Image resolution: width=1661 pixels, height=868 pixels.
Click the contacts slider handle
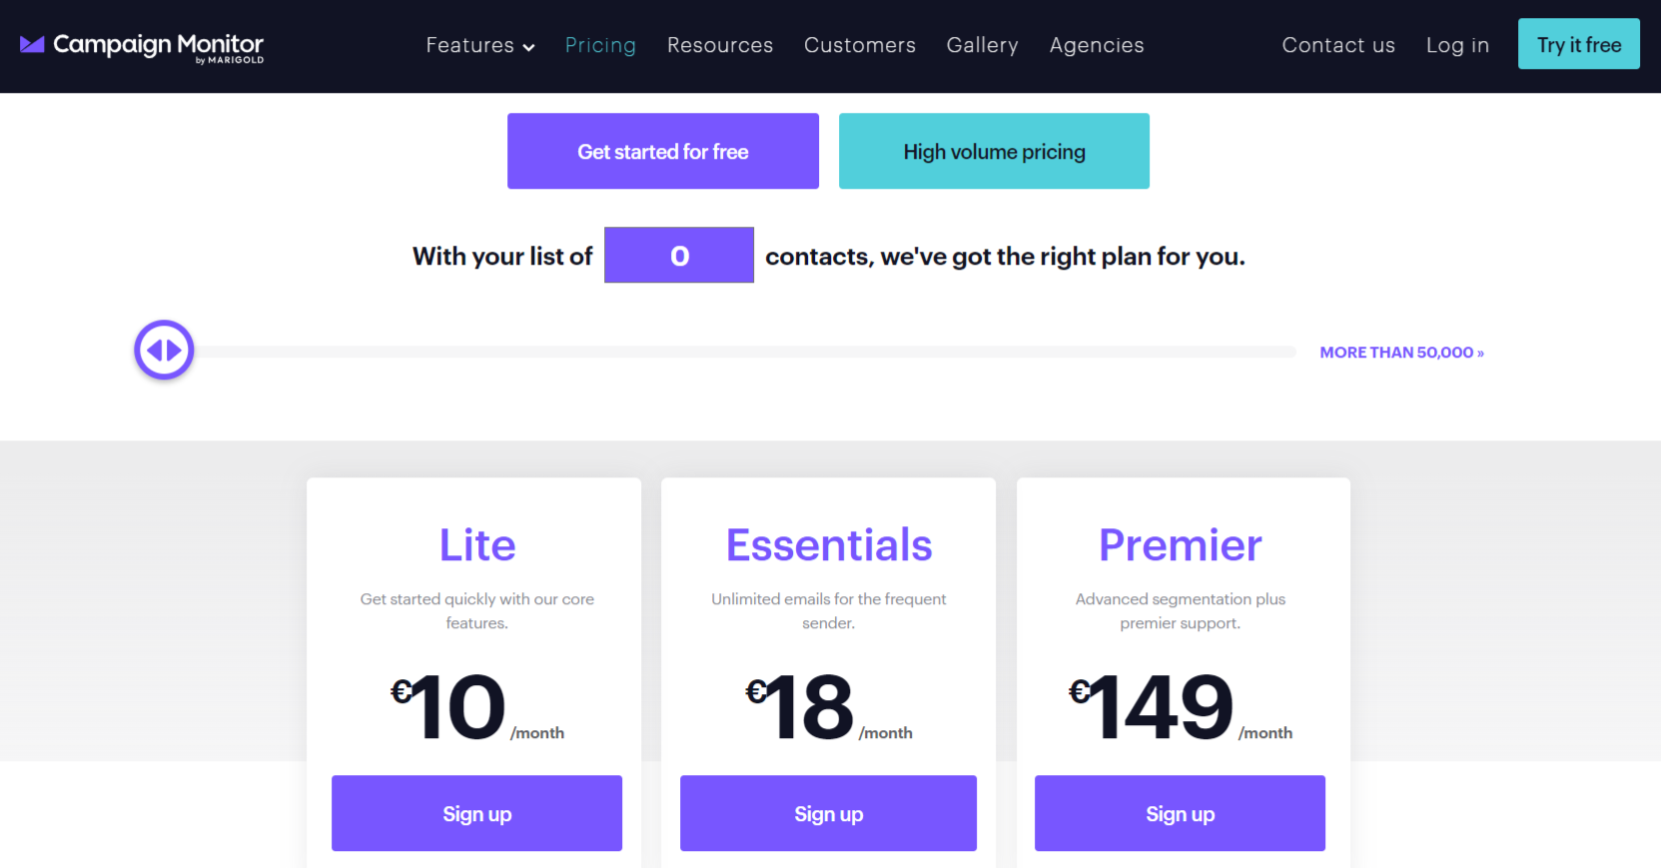[164, 350]
